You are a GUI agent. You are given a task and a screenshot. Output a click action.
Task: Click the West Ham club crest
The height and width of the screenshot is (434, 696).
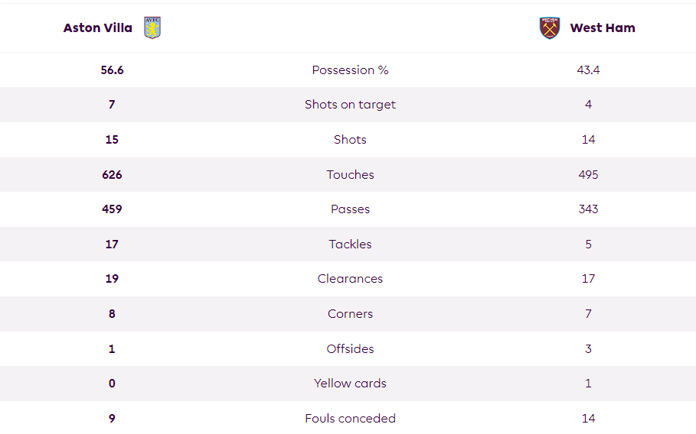click(550, 28)
